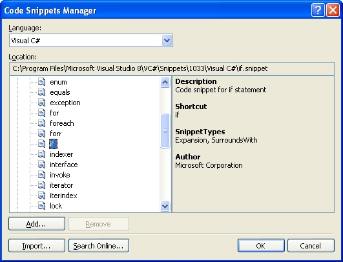This screenshot has height=262, width=343.
Task: Click the Visual C# language combo box
Action: coord(91,41)
